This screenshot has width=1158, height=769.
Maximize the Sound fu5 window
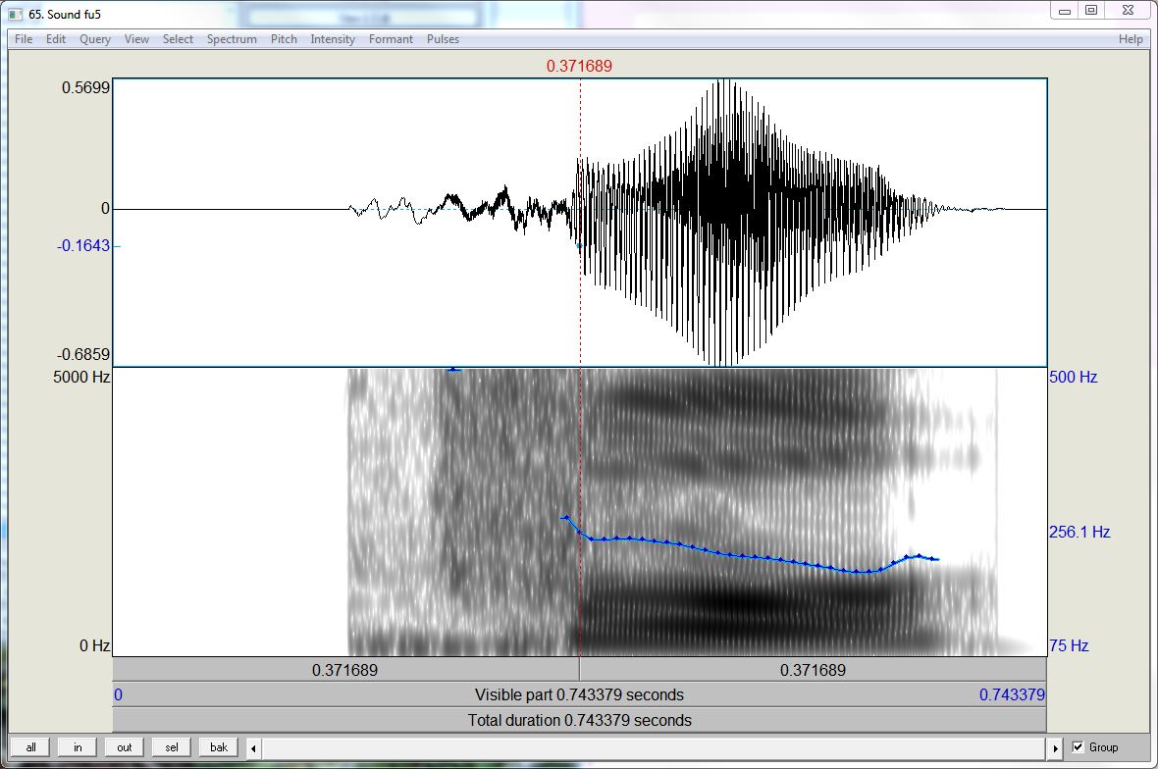1091,11
